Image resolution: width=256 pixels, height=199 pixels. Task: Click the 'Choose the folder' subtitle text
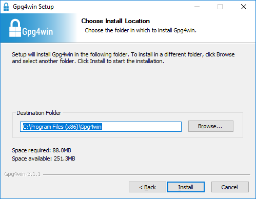(x=141, y=30)
